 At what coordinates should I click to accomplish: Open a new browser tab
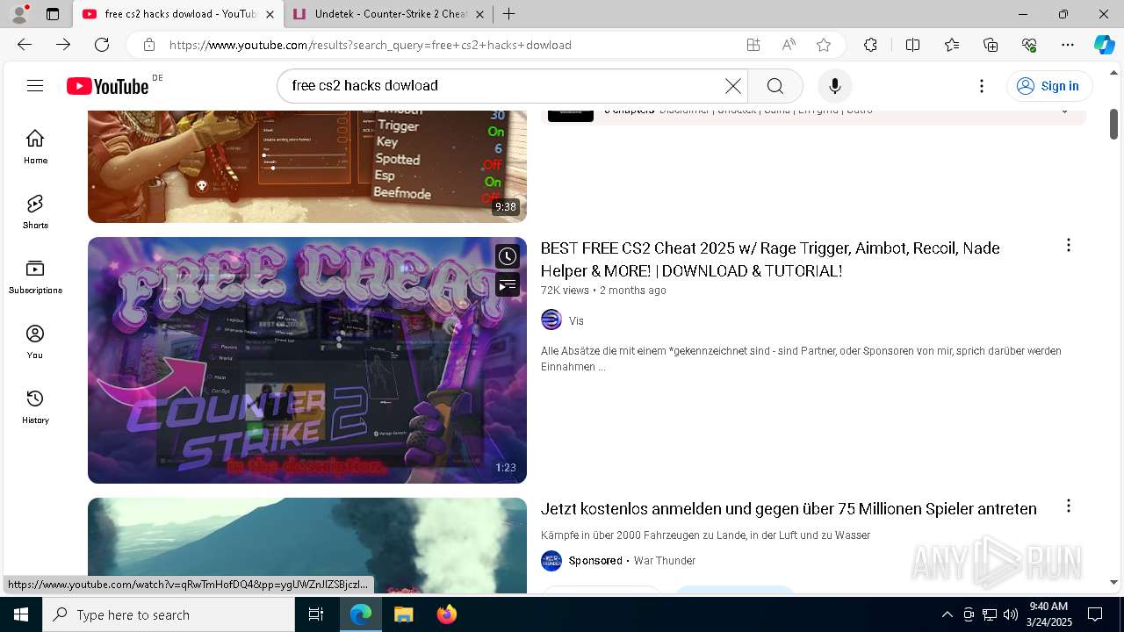point(508,14)
